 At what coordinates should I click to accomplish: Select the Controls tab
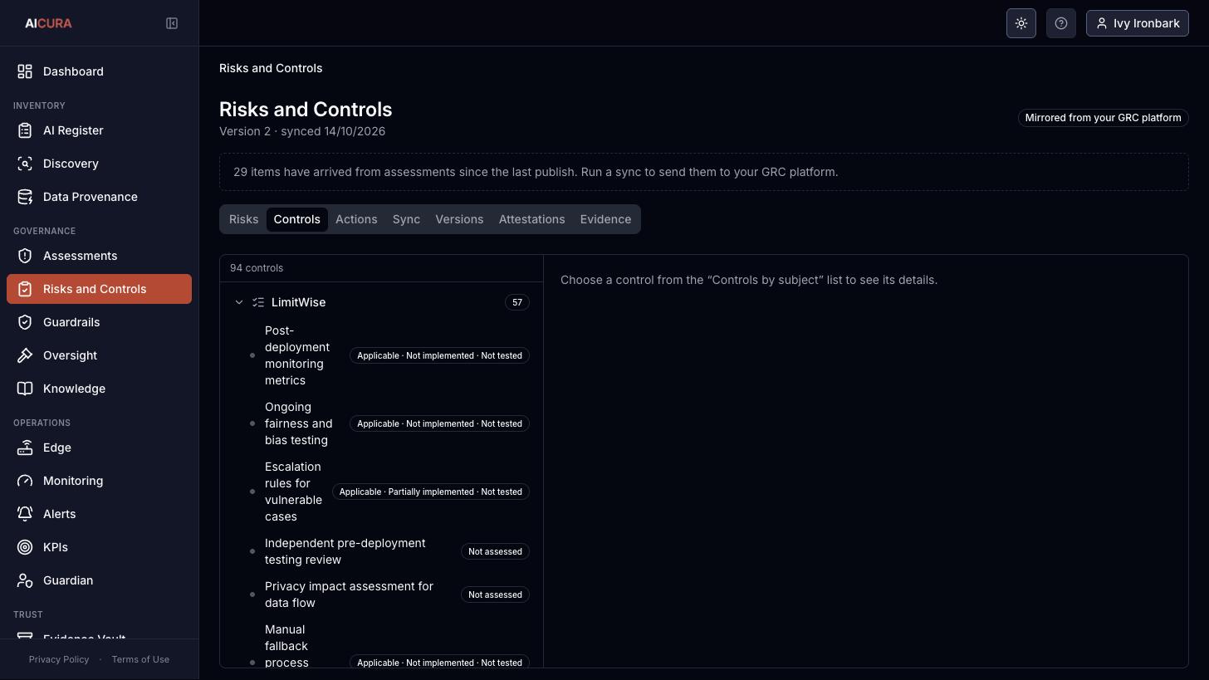pyautogui.click(x=296, y=219)
